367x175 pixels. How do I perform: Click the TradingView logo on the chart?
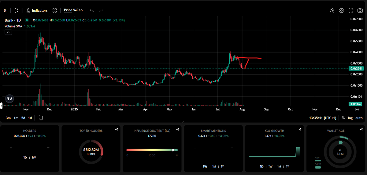(x=9, y=99)
